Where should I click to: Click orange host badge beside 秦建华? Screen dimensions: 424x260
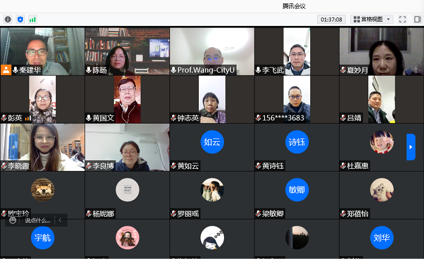point(6,70)
